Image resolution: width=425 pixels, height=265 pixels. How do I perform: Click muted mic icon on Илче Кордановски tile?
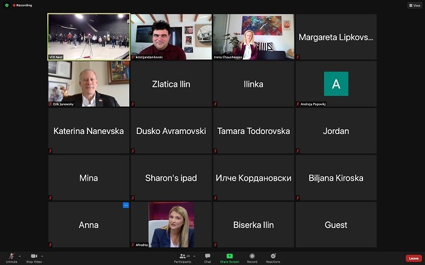tap(215, 198)
